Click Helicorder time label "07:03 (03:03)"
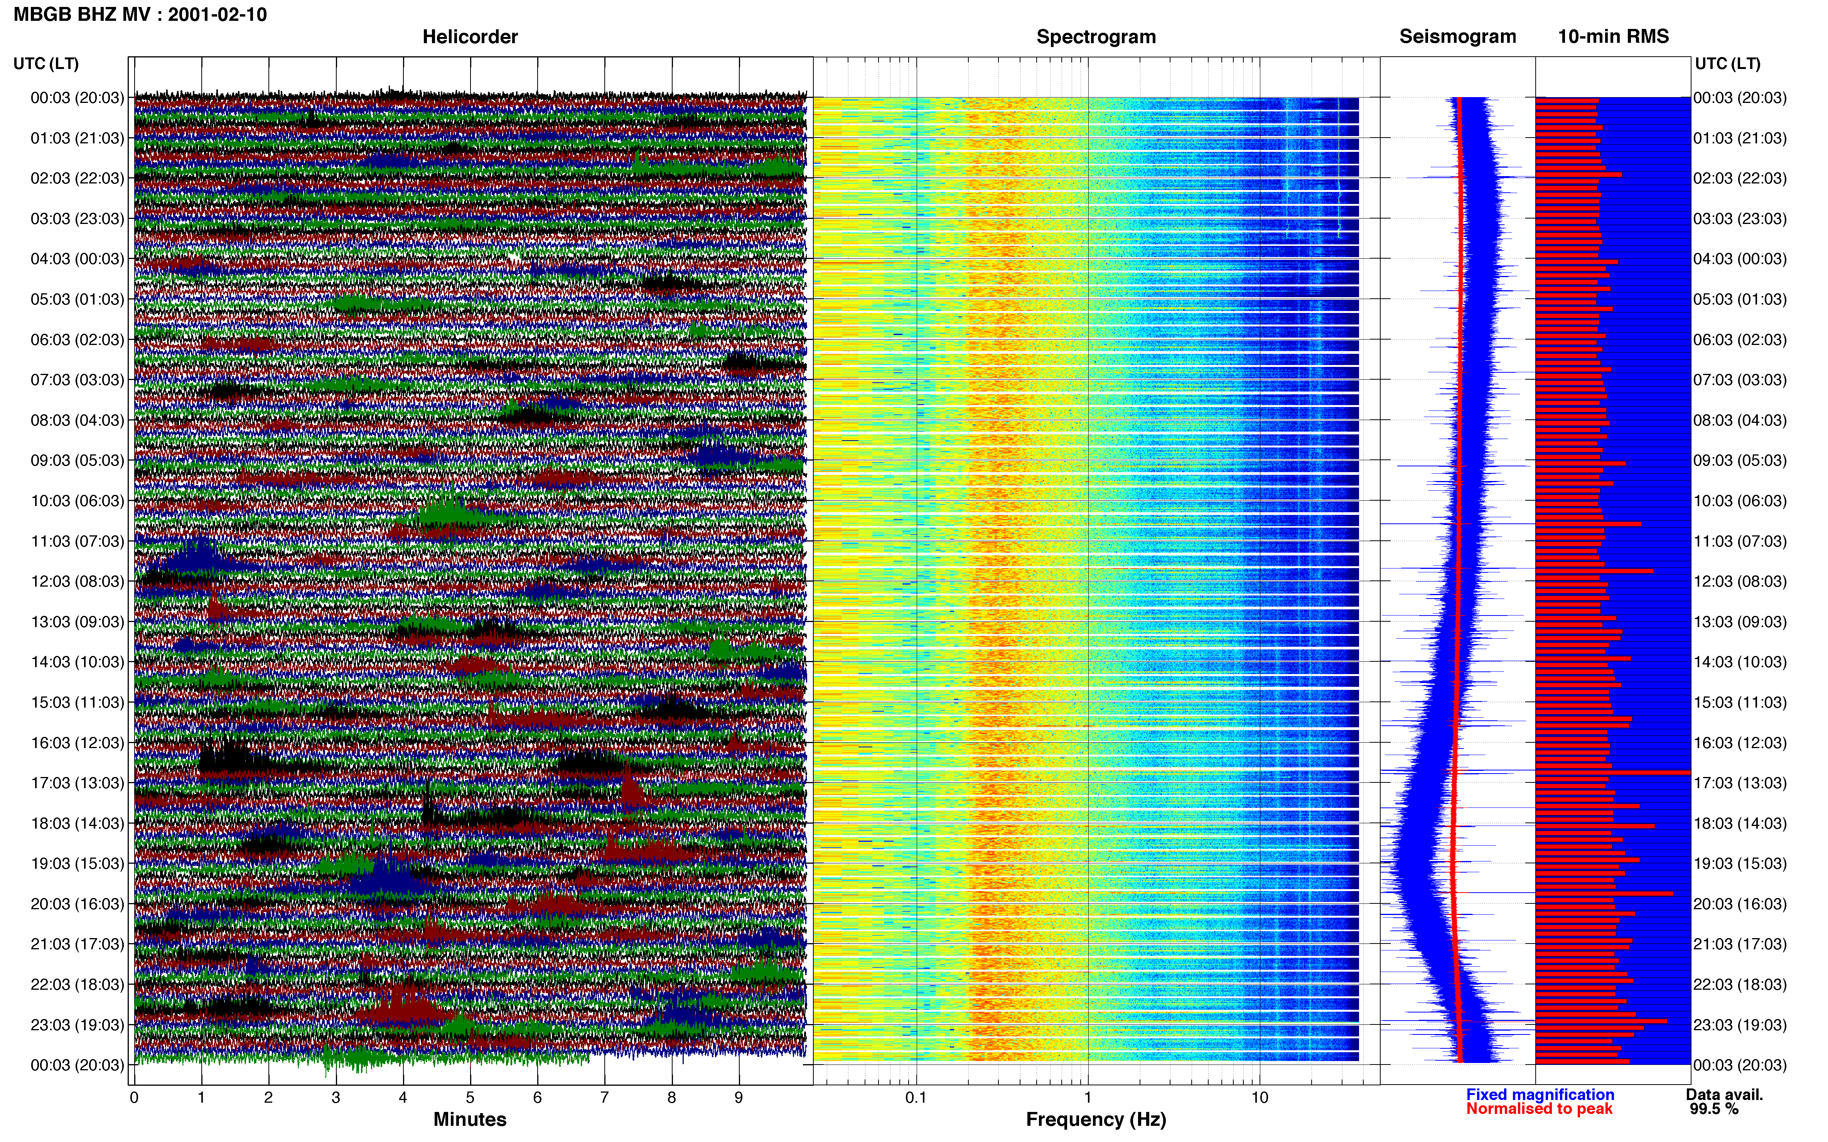Viewport: 1828px width, 1142px height. tap(77, 380)
